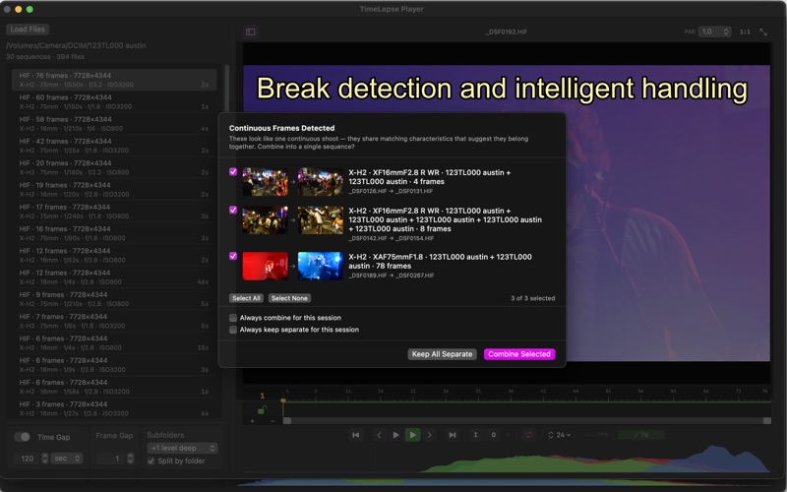Set in point with I button
The height and width of the screenshot is (492, 787).
(x=475, y=435)
